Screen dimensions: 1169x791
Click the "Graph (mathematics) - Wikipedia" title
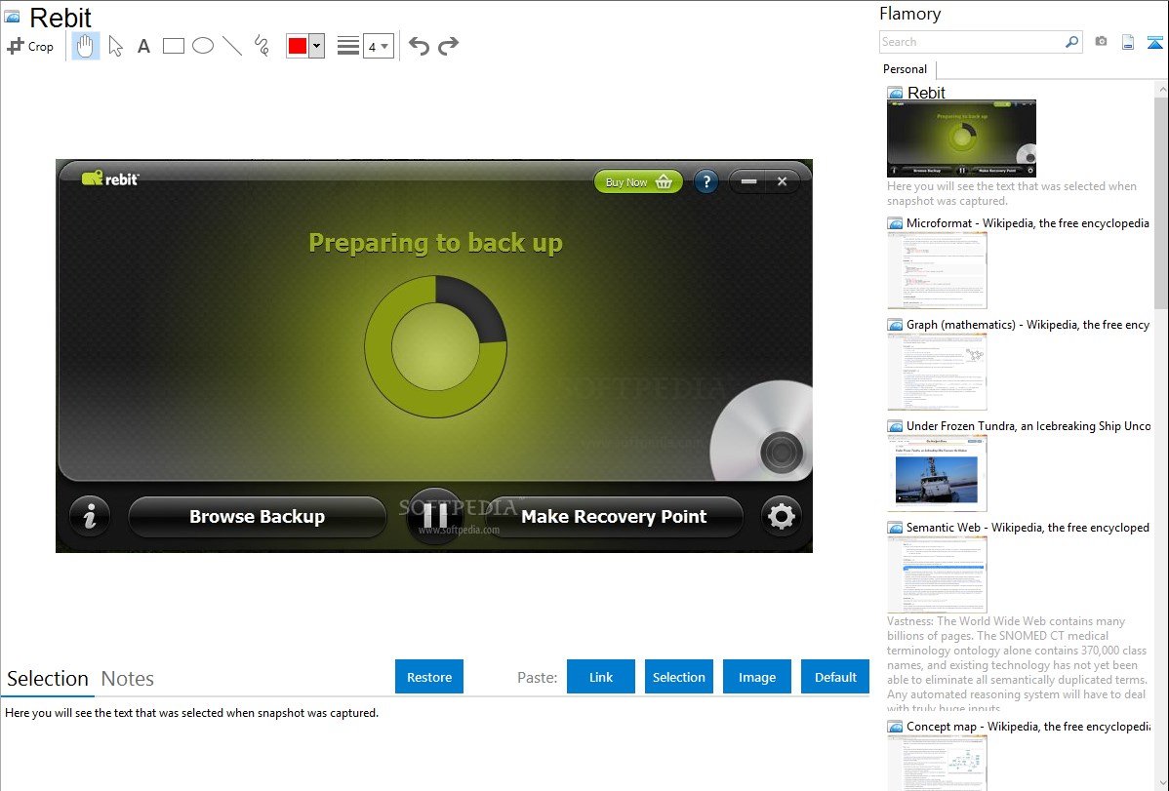pyautogui.click(x=1028, y=325)
